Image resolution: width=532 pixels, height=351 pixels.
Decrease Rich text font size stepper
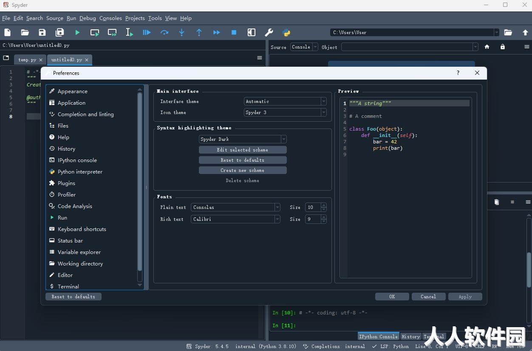[x=324, y=221]
